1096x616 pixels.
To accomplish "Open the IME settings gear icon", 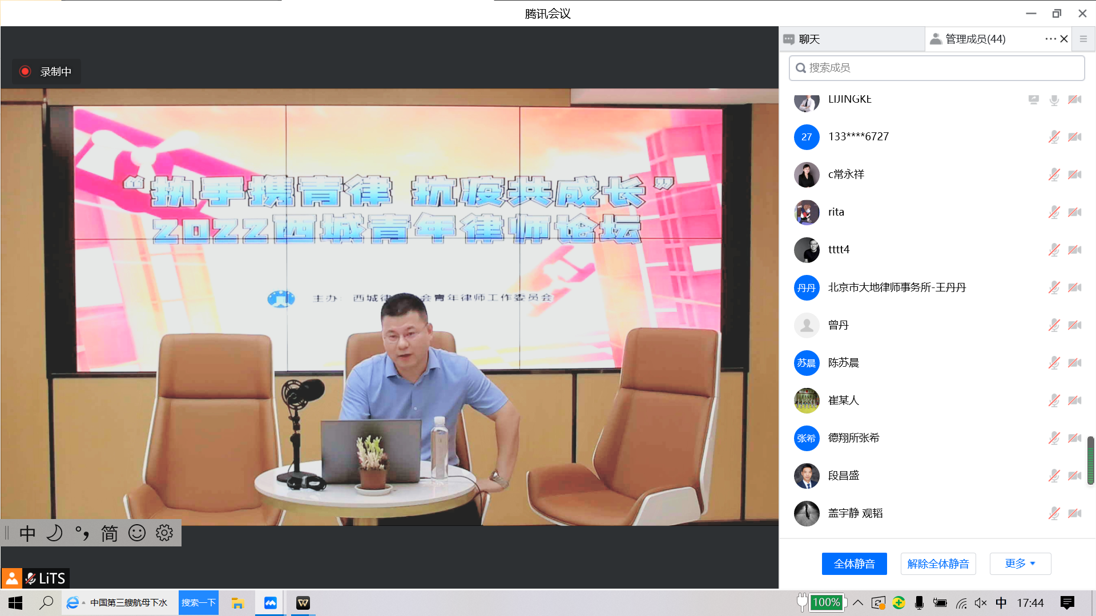I will tap(164, 533).
